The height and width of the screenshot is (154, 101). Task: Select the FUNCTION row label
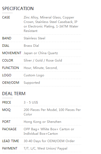tap(11, 68)
